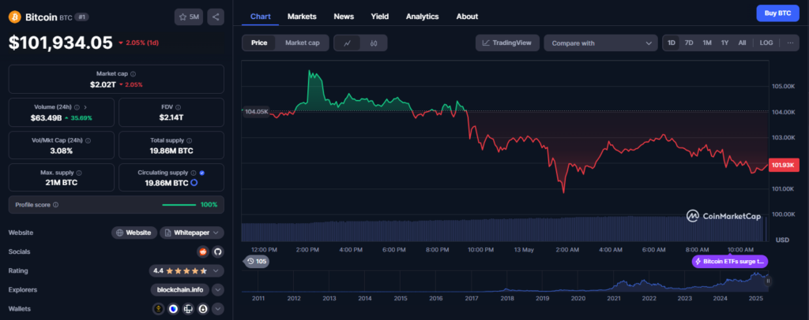Open the three-dots more chart options

tap(790, 43)
